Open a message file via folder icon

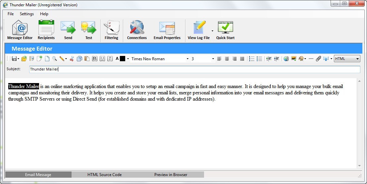(24, 59)
